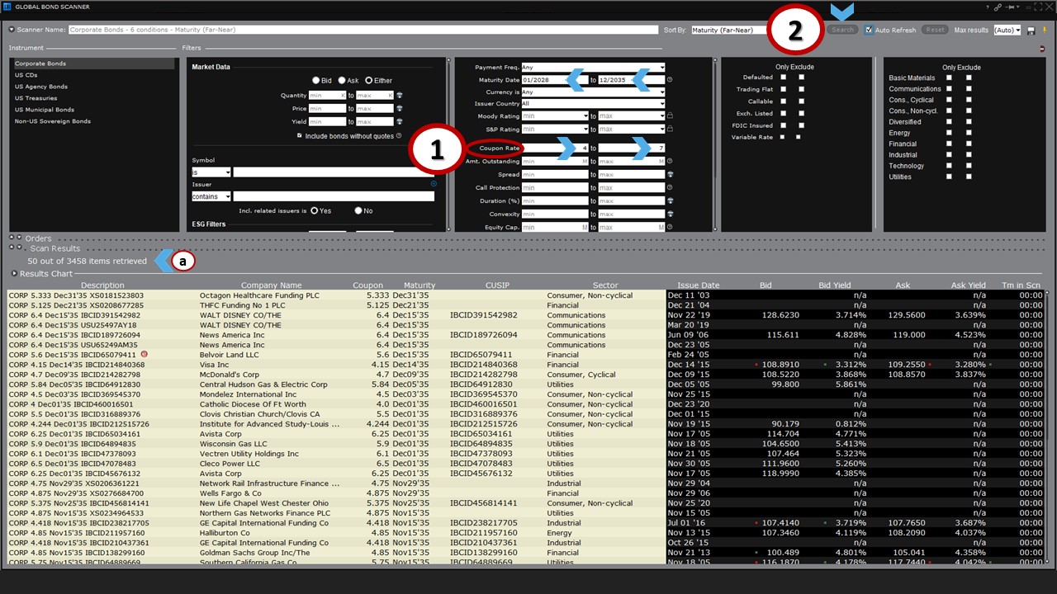
Task: Uncheck the Auto Refresh checkbox
Action: pyautogui.click(x=870, y=30)
